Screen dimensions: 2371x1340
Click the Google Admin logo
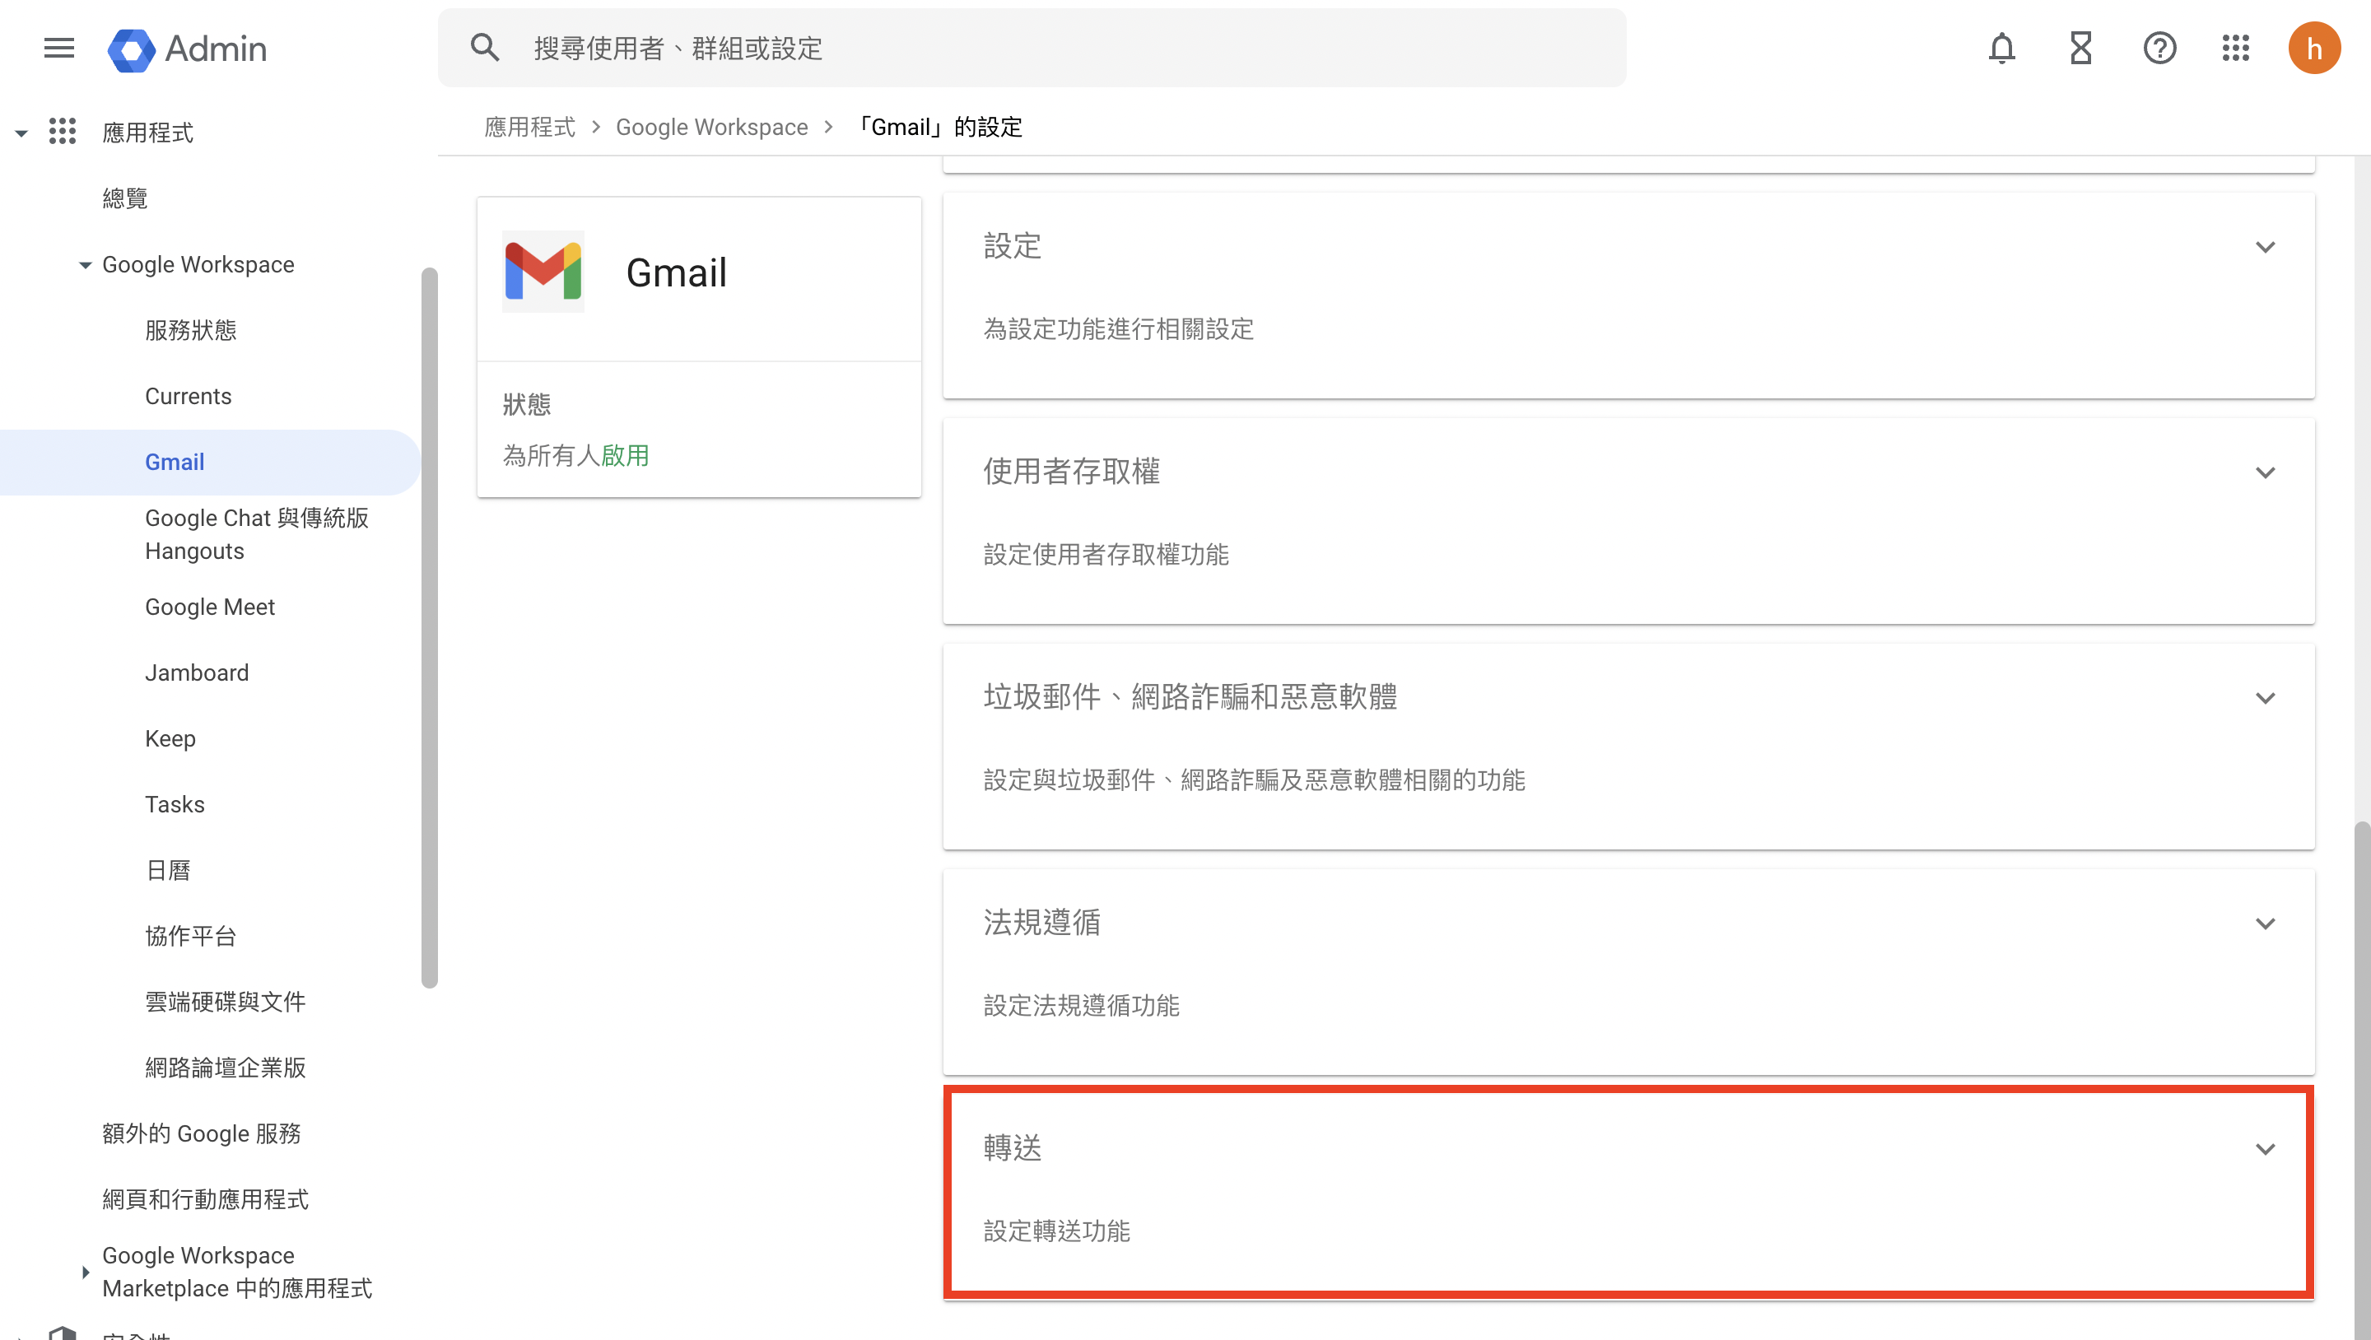pos(187,48)
